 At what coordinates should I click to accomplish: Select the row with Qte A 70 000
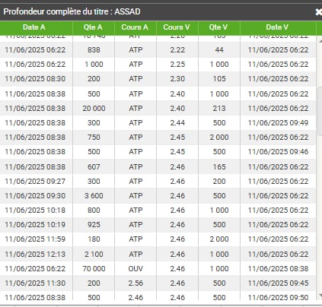coord(158,269)
